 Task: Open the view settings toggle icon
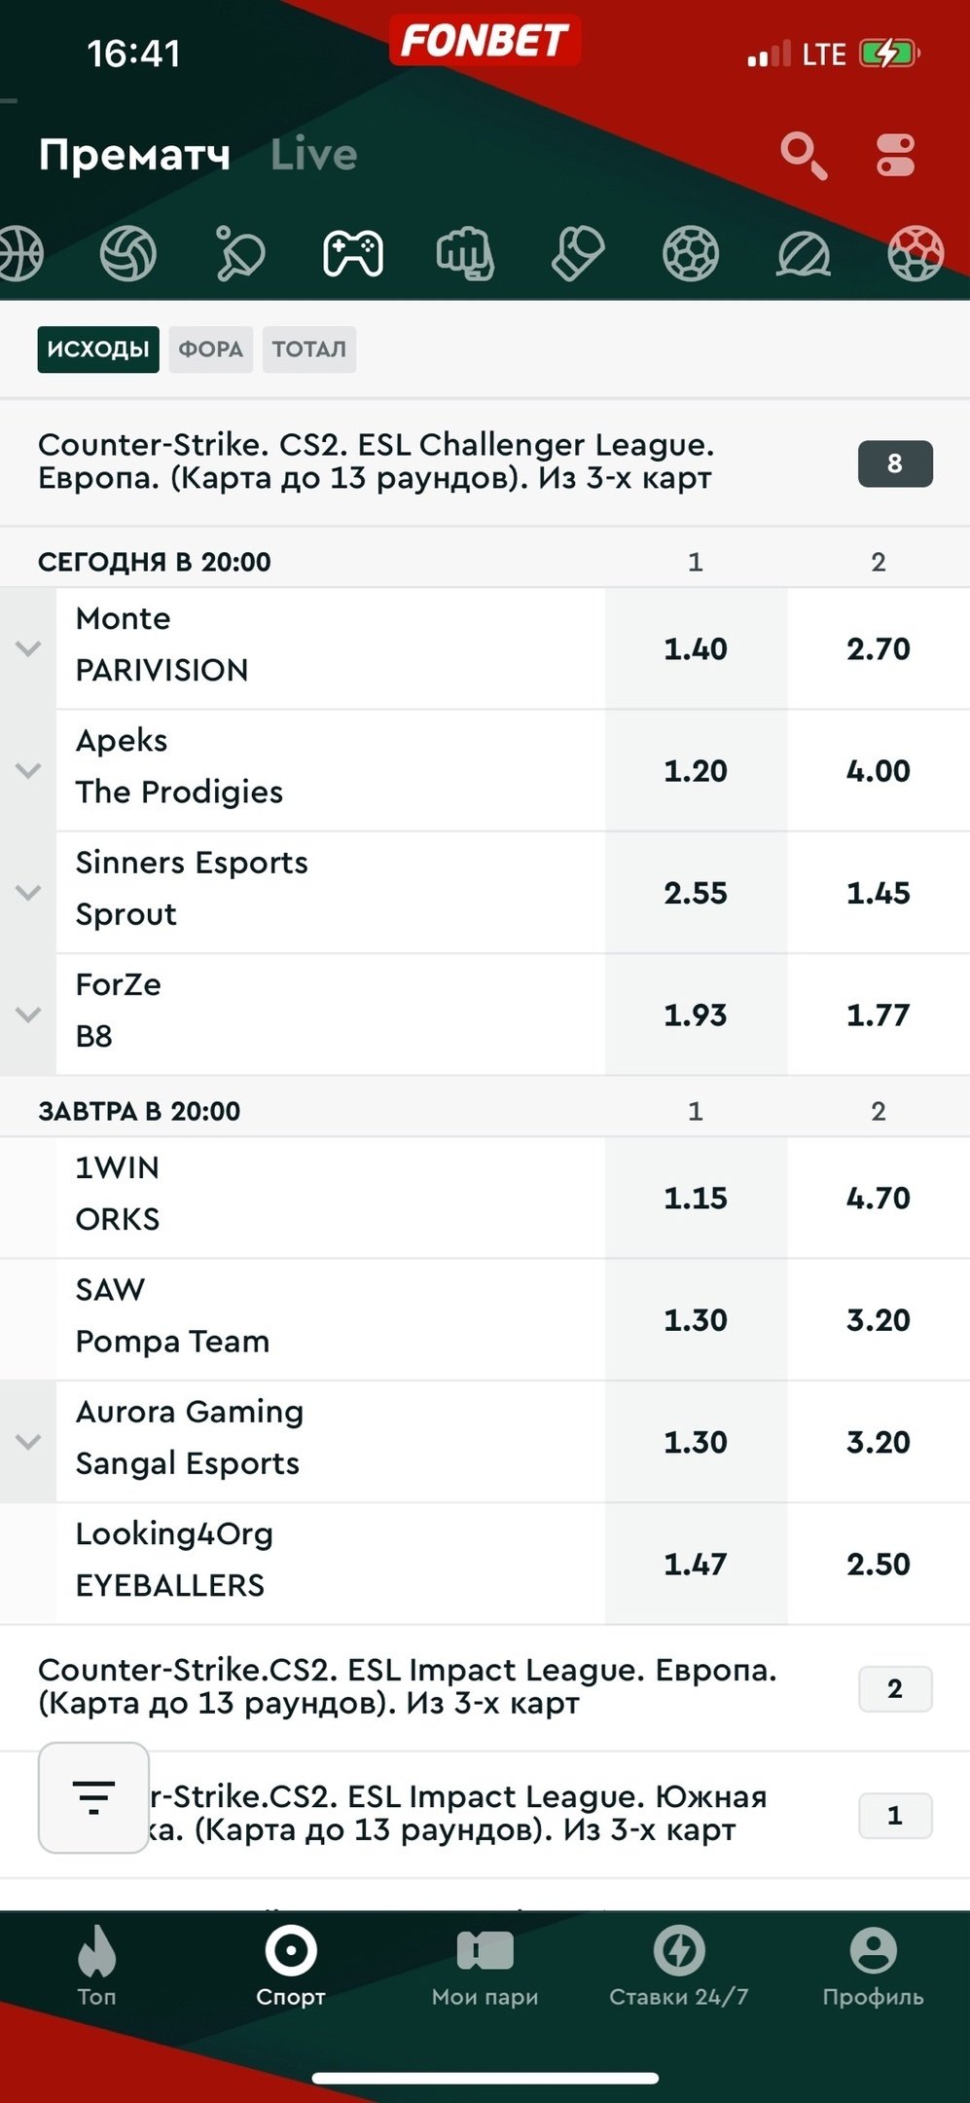895,156
